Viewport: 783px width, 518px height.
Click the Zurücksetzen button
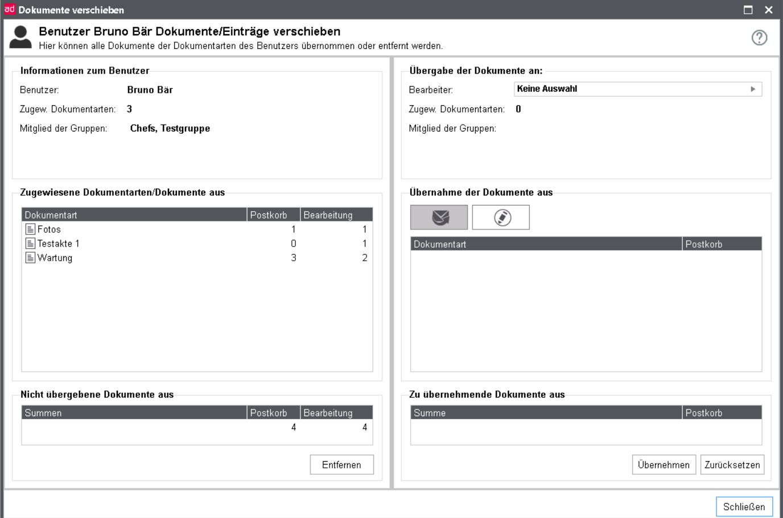732,464
